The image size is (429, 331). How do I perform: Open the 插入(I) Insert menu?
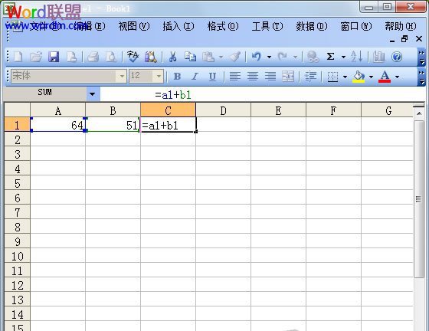tap(178, 26)
